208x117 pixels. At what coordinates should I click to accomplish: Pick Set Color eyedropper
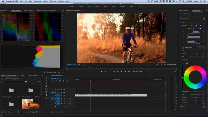pyautogui.click(x=192, y=25)
